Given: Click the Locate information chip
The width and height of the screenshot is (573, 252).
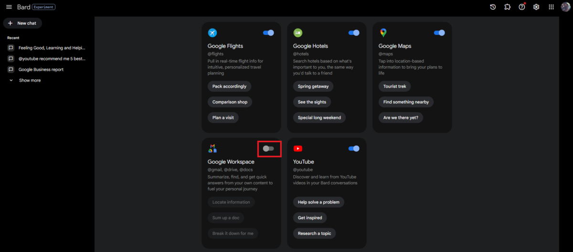Looking at the screenshot, I should coord(231,202).
